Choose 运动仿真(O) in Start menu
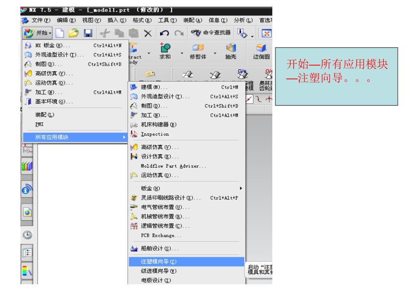 coord(75,83)
